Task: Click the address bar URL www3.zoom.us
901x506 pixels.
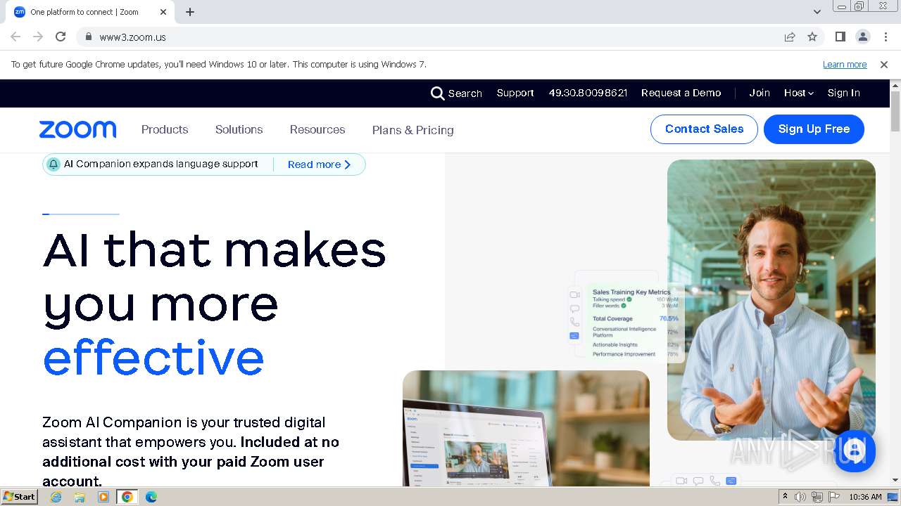Action: [x=132, y=37]
